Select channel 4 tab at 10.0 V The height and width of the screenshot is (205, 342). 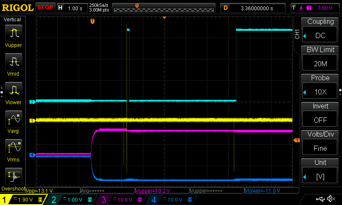click(x=172, y=199)
